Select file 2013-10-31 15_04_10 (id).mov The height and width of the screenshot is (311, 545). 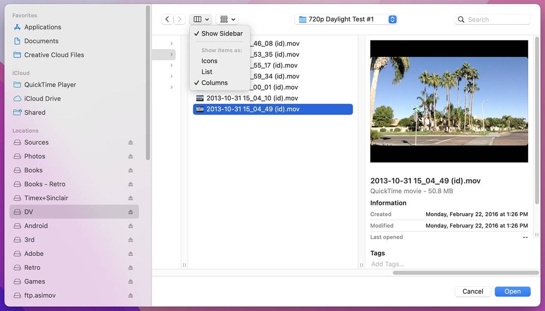point(273,98)
